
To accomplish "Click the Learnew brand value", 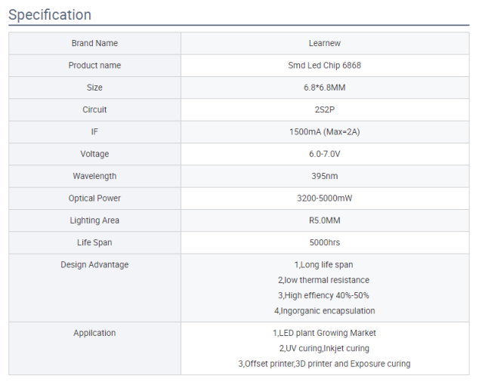I will point(325,44).
